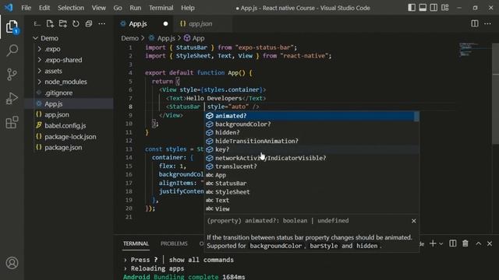Create a new file in Explorer
This screenshot has width=499, height=280.
pyautogui.click(x=50, y=24)
